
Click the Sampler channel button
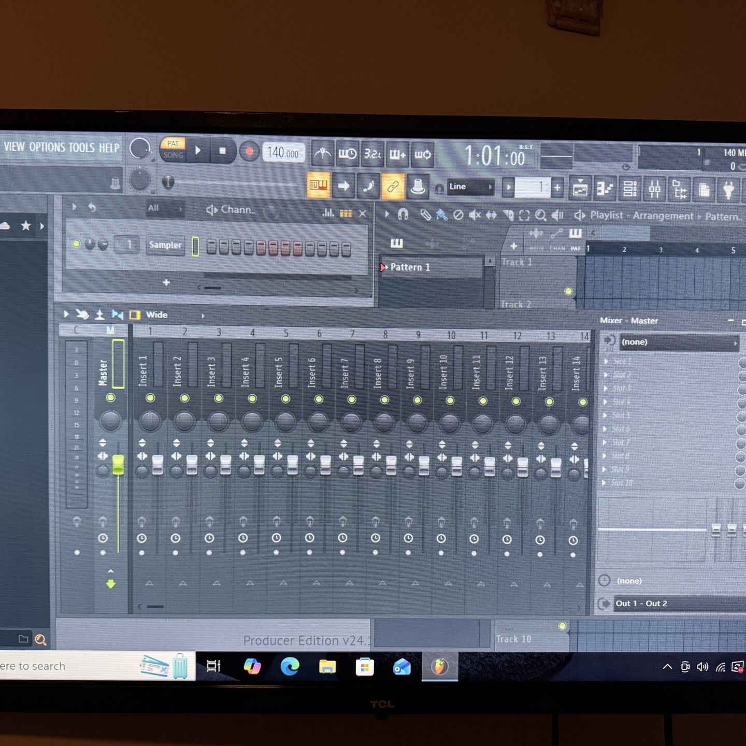click(165, 245)
